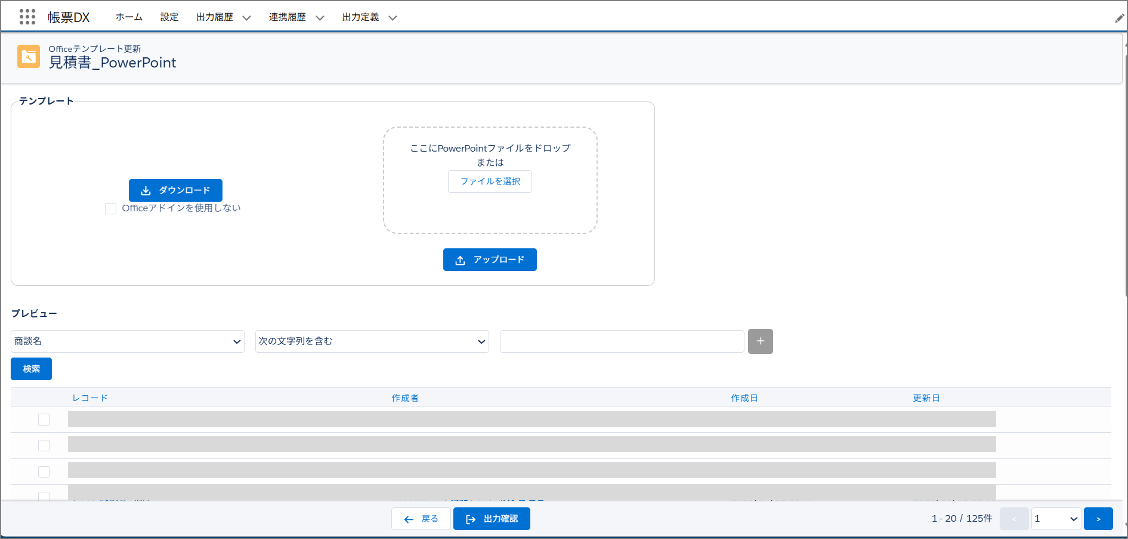Open the 商談名 field dropdown
Viewport: 1128px width, 539px height.
(x=127, y=341)
